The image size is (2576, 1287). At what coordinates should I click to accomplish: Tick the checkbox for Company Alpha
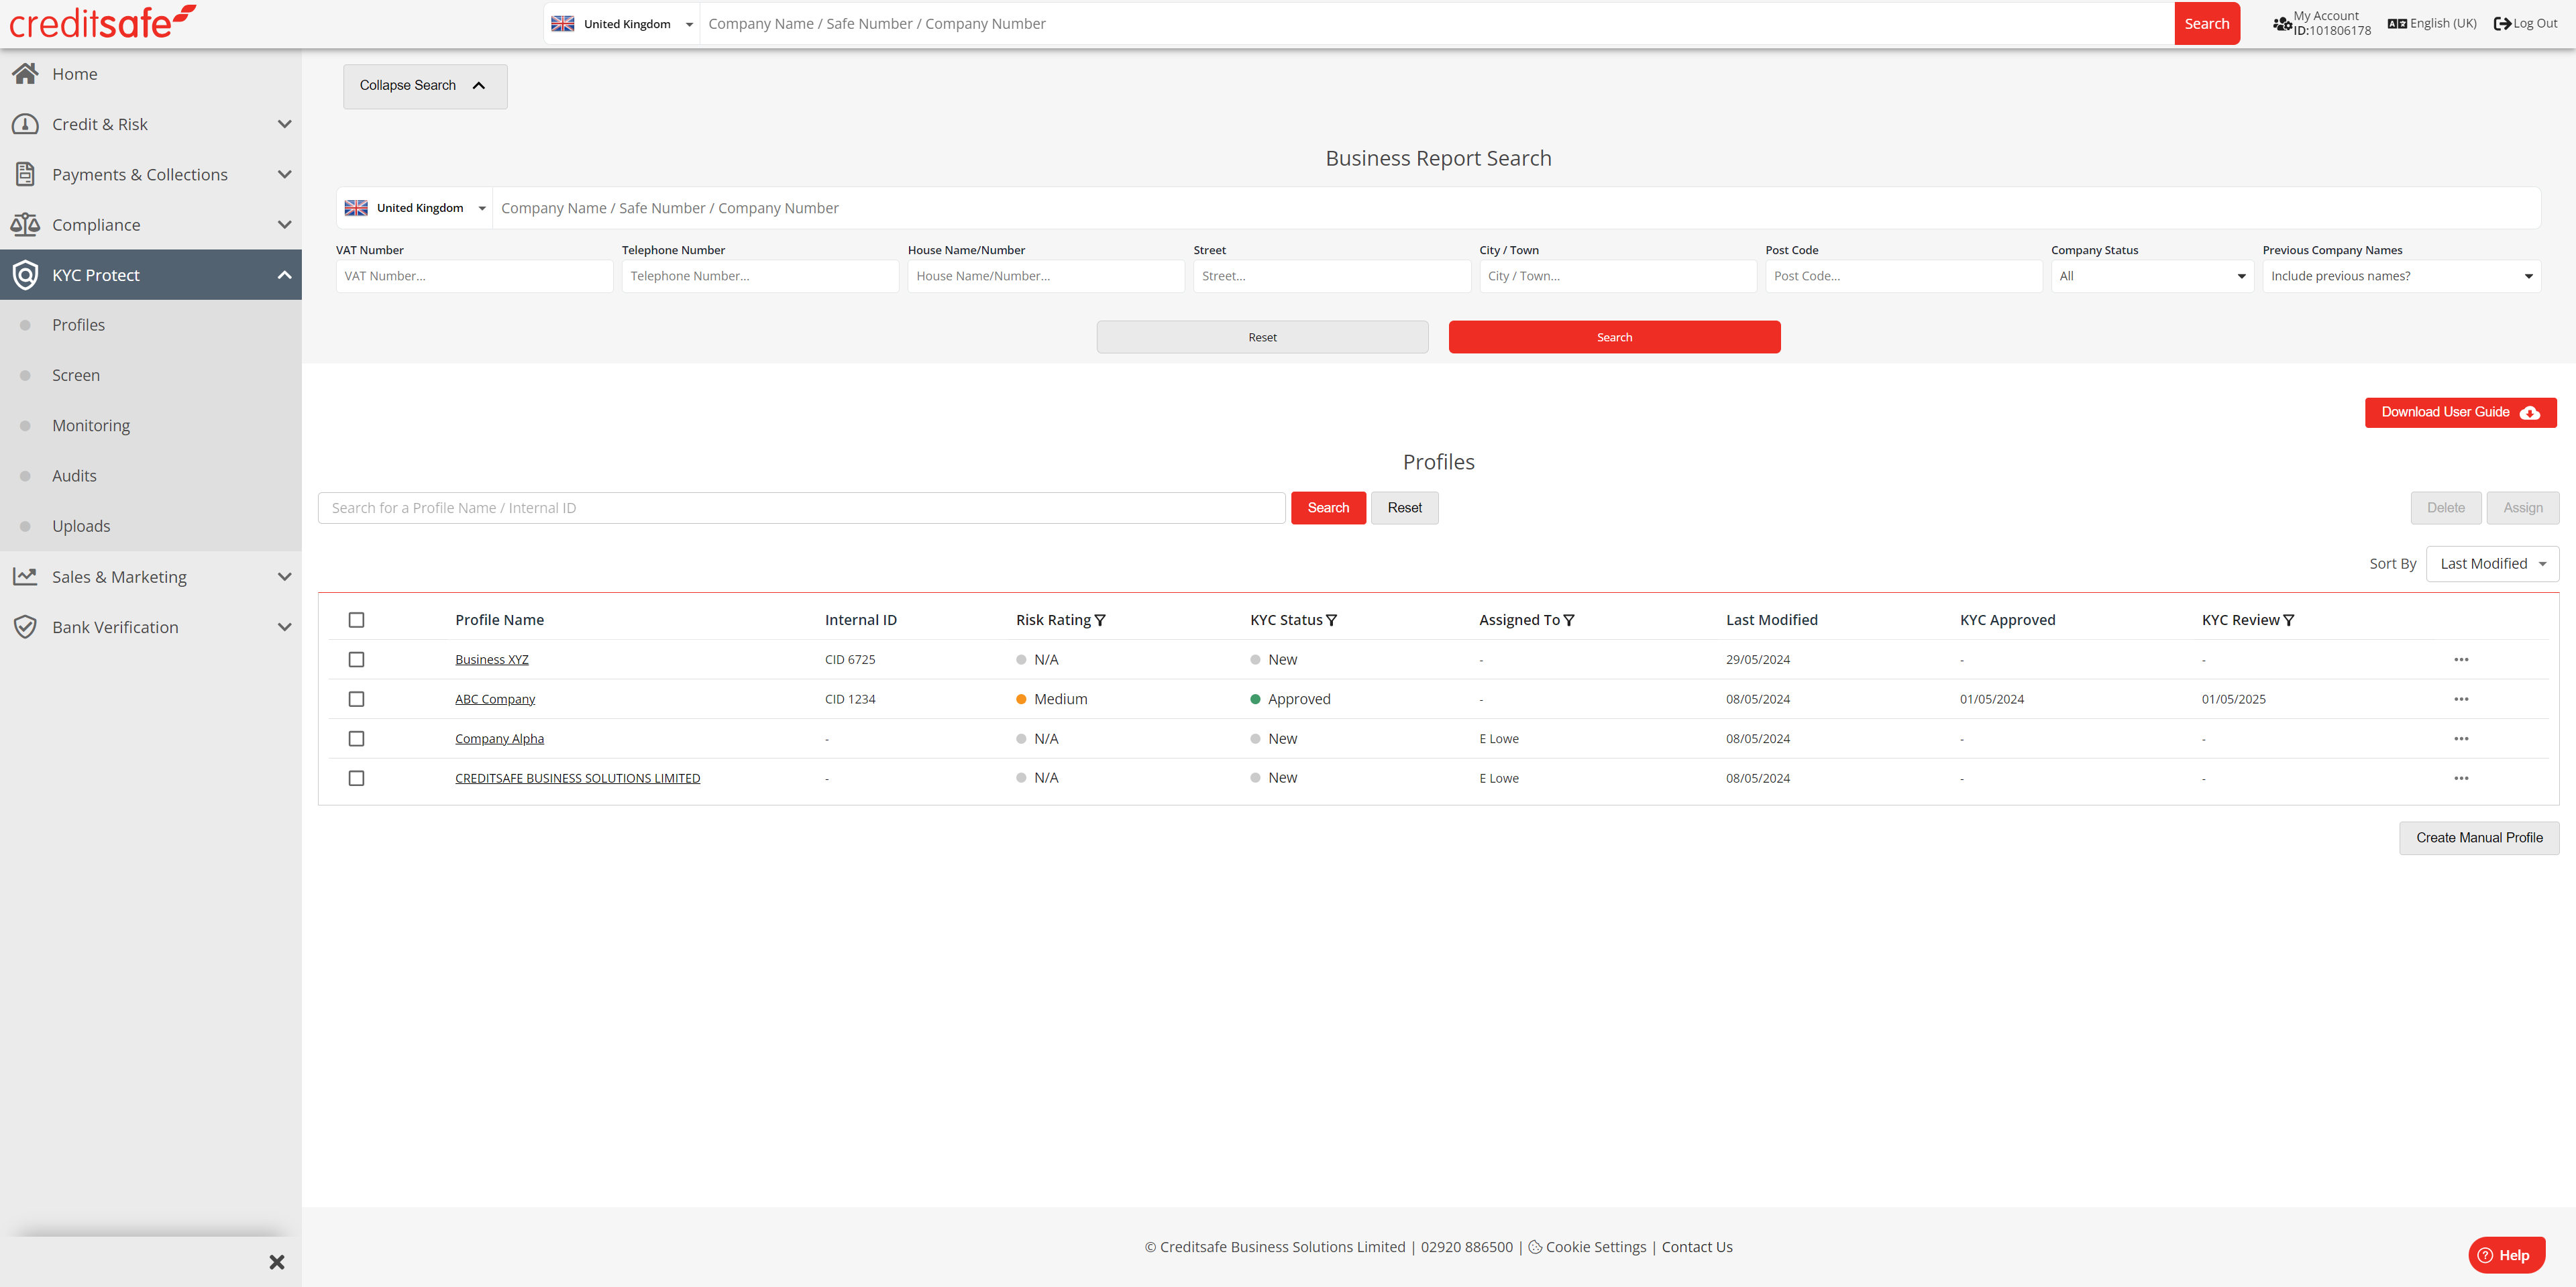coord(356,739)
